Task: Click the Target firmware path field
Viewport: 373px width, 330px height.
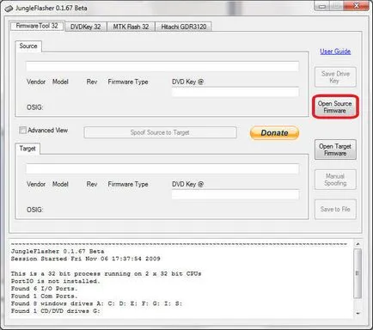Action: 162,168
